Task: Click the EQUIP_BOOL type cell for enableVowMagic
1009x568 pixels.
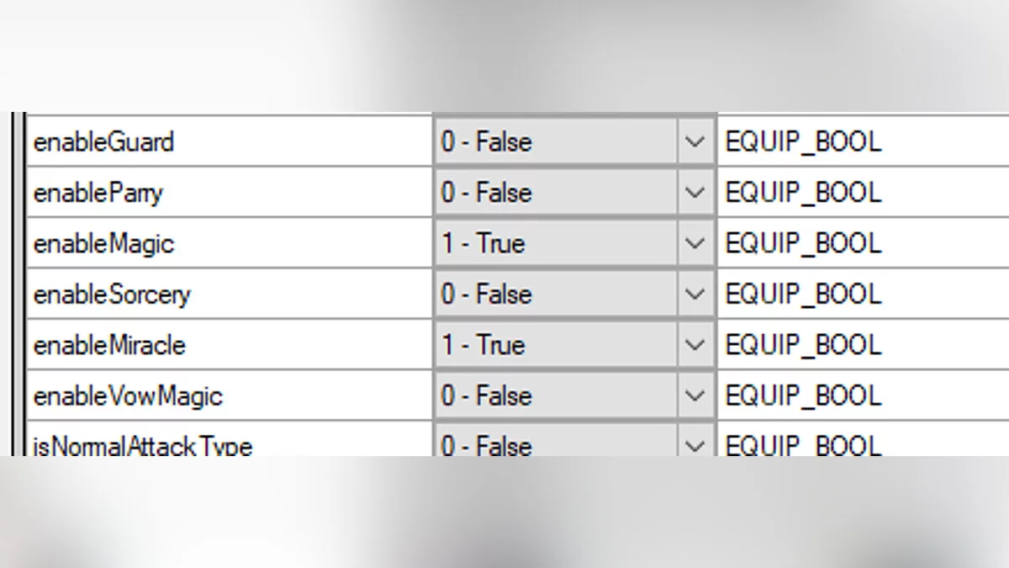Action: click(858, 395)
